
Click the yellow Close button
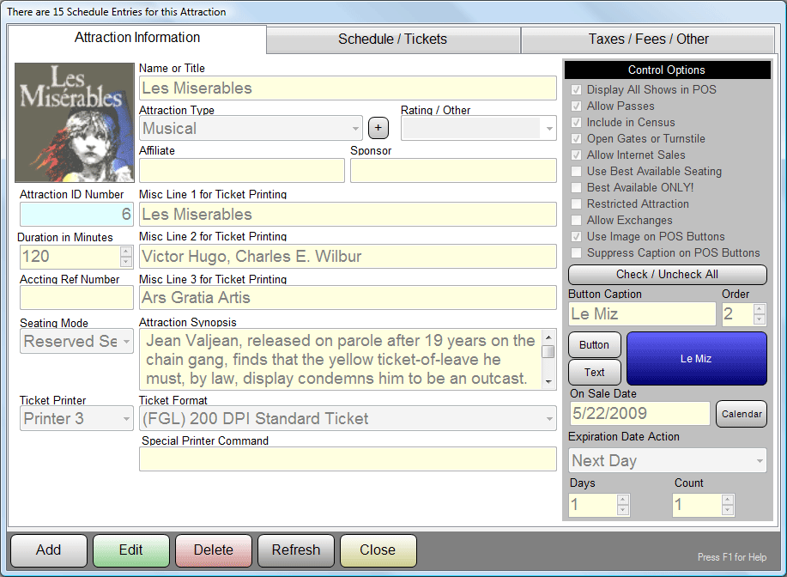pos(378,550)
